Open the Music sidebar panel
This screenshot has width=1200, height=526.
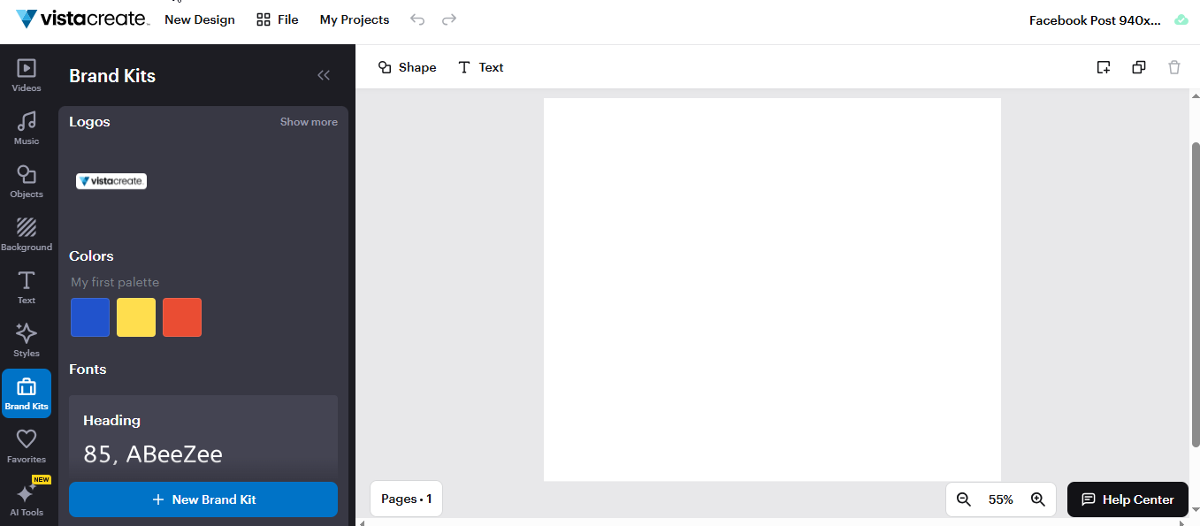point(27,128)
